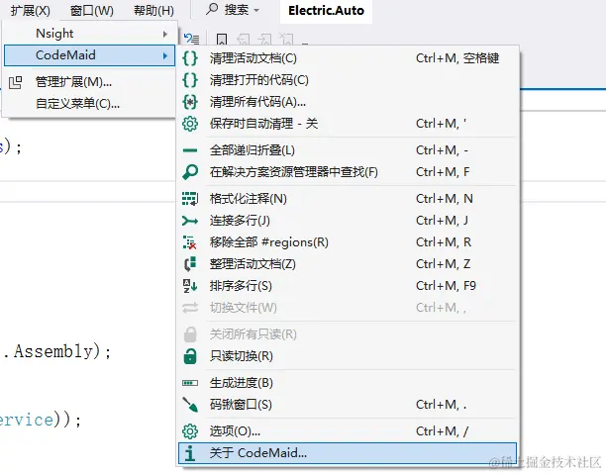Click the join arrow icon beside 连接多行(J)

pyautogui.click(x=190, y=221)
